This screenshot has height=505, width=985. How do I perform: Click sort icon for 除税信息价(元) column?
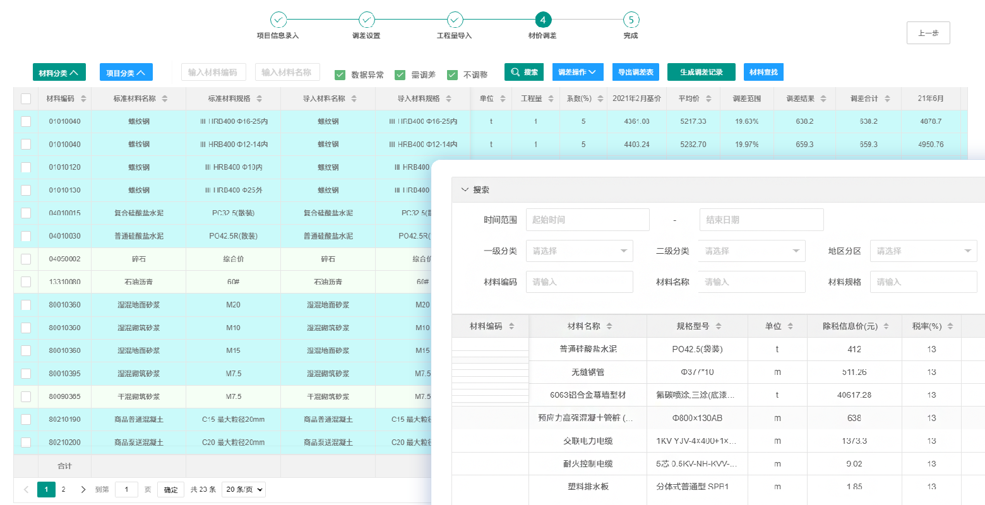[x=886, y=326]
